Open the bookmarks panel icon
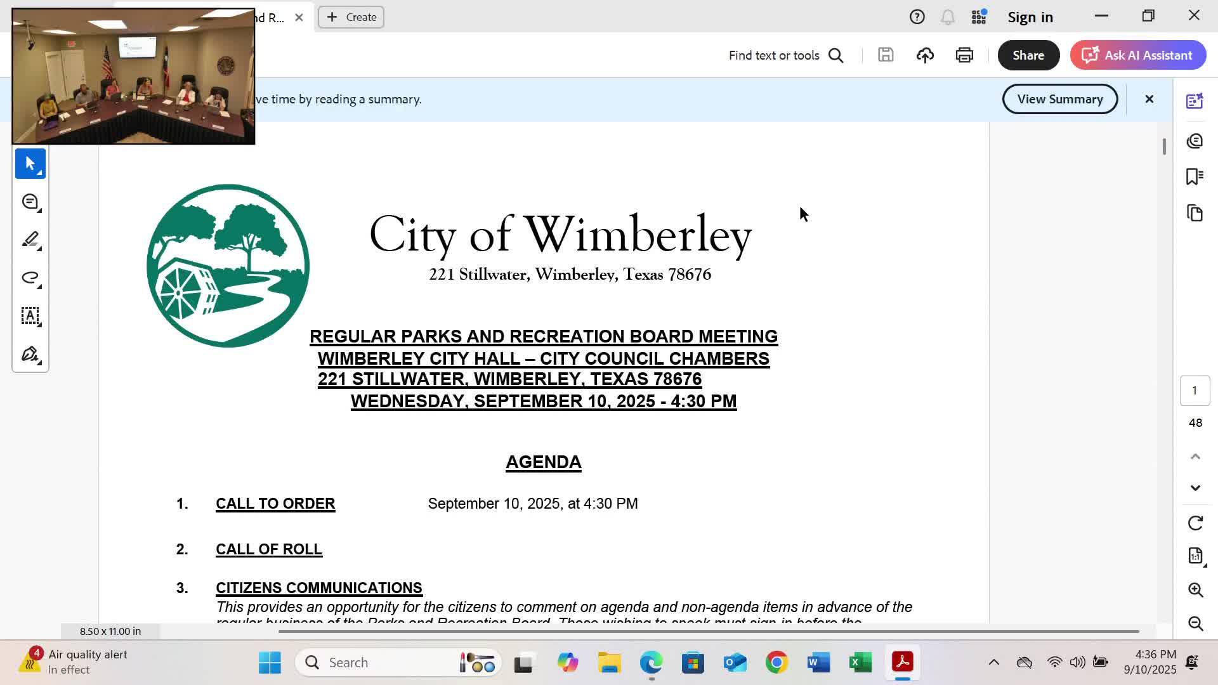Image resolution: width=1218 pixels, height=685 pixels. point(1195,176)
